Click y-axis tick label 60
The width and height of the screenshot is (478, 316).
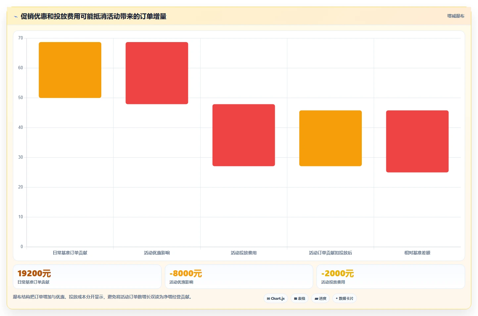21,68
